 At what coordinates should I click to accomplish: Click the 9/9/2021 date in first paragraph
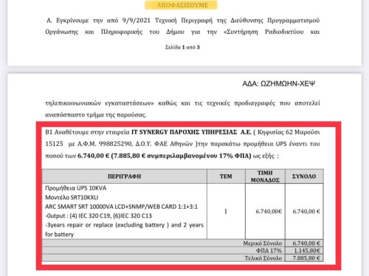[x=137, y=21]
